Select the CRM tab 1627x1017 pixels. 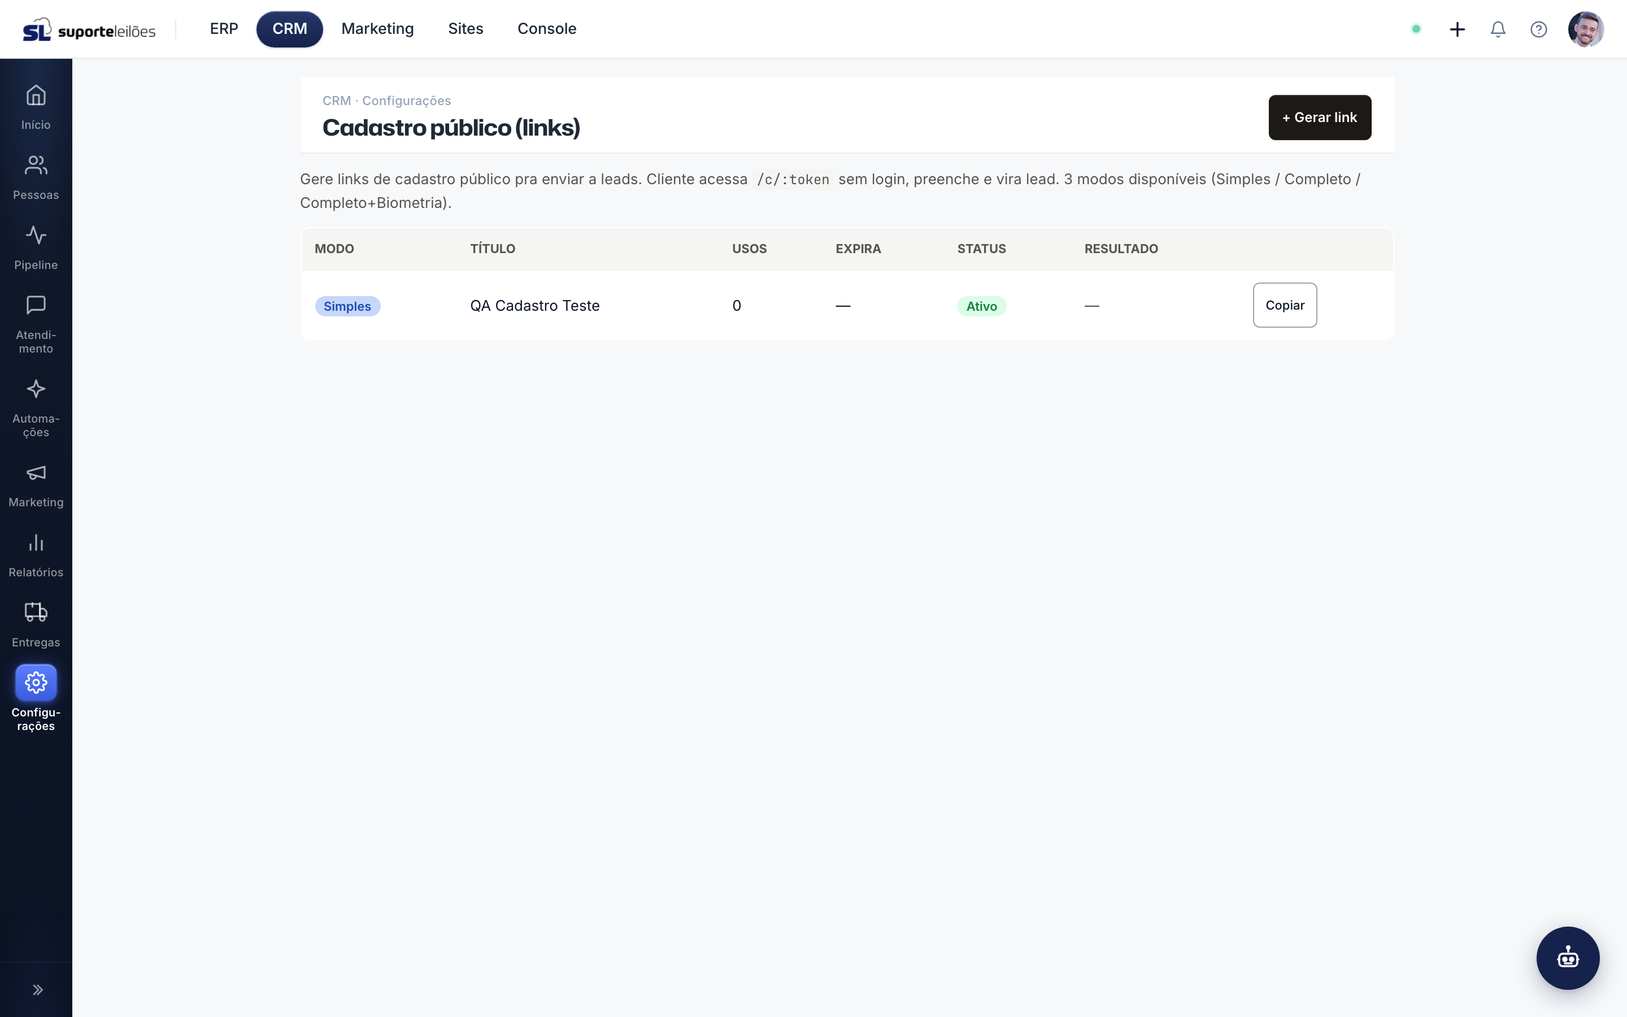(290, 29)
